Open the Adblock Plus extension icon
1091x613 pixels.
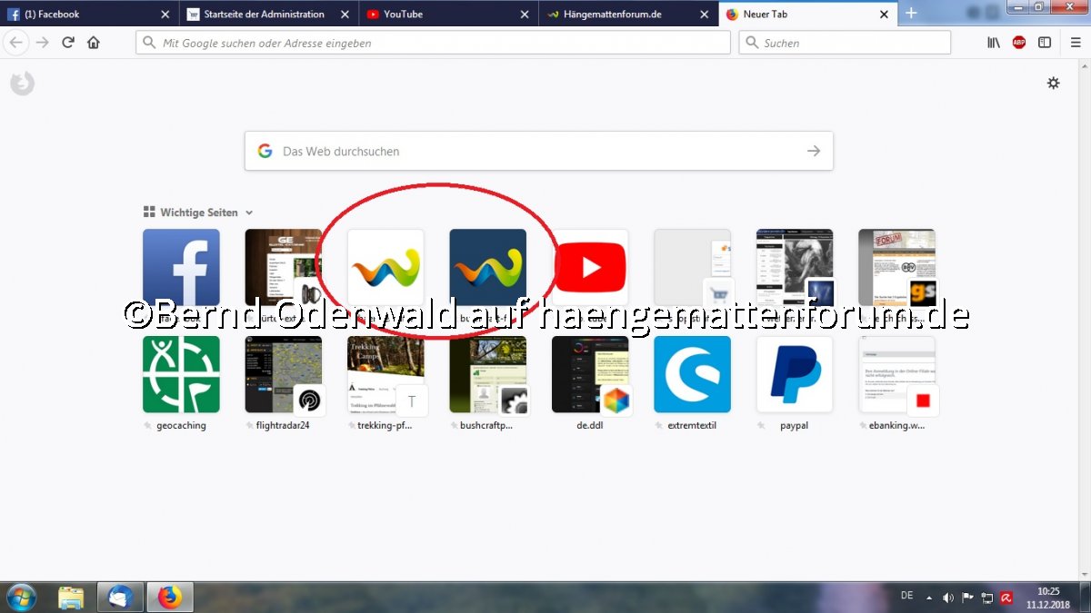(1019, 43)
